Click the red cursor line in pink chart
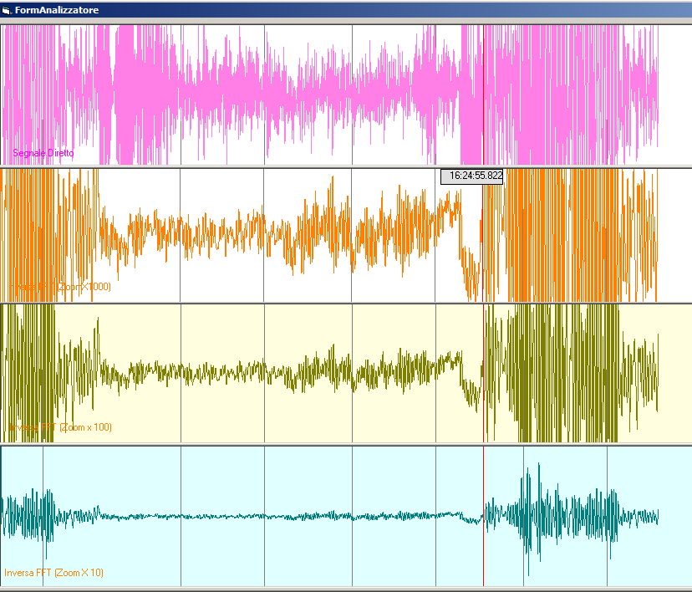 tap(483, 94)
